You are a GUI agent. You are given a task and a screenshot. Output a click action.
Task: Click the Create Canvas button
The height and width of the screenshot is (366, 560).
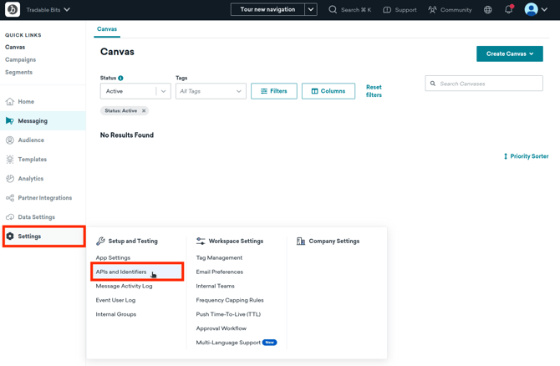point(509,53)
